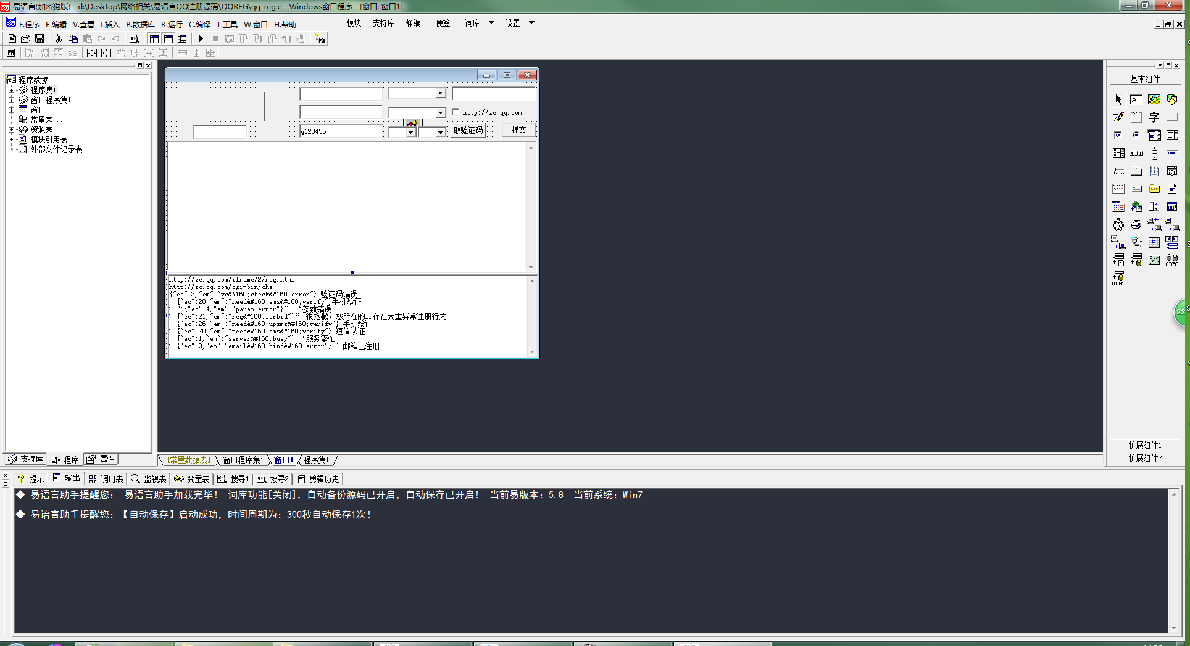This screenshot has height=646, width=1190.
Task: Click the q123456 input field
Action: 341,131
